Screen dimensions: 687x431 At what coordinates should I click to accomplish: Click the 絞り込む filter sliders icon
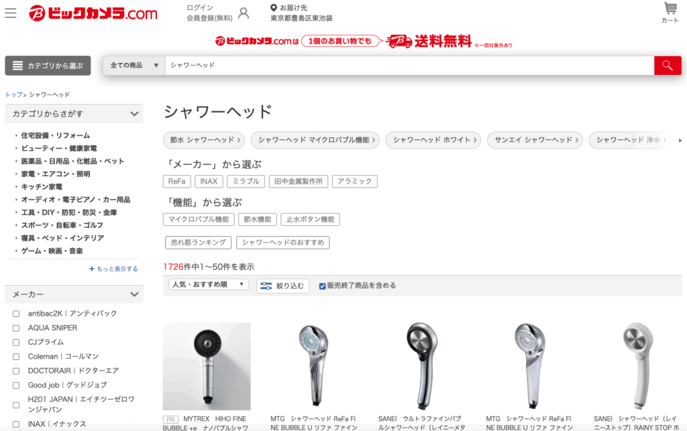pyautogui.click(x=266, y=286)
